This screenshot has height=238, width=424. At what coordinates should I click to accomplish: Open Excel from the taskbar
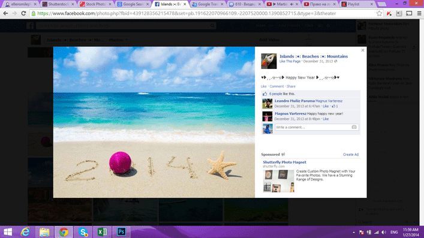102,232
